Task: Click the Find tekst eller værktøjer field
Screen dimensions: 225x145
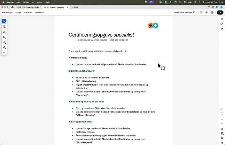Action: [183, 12]
